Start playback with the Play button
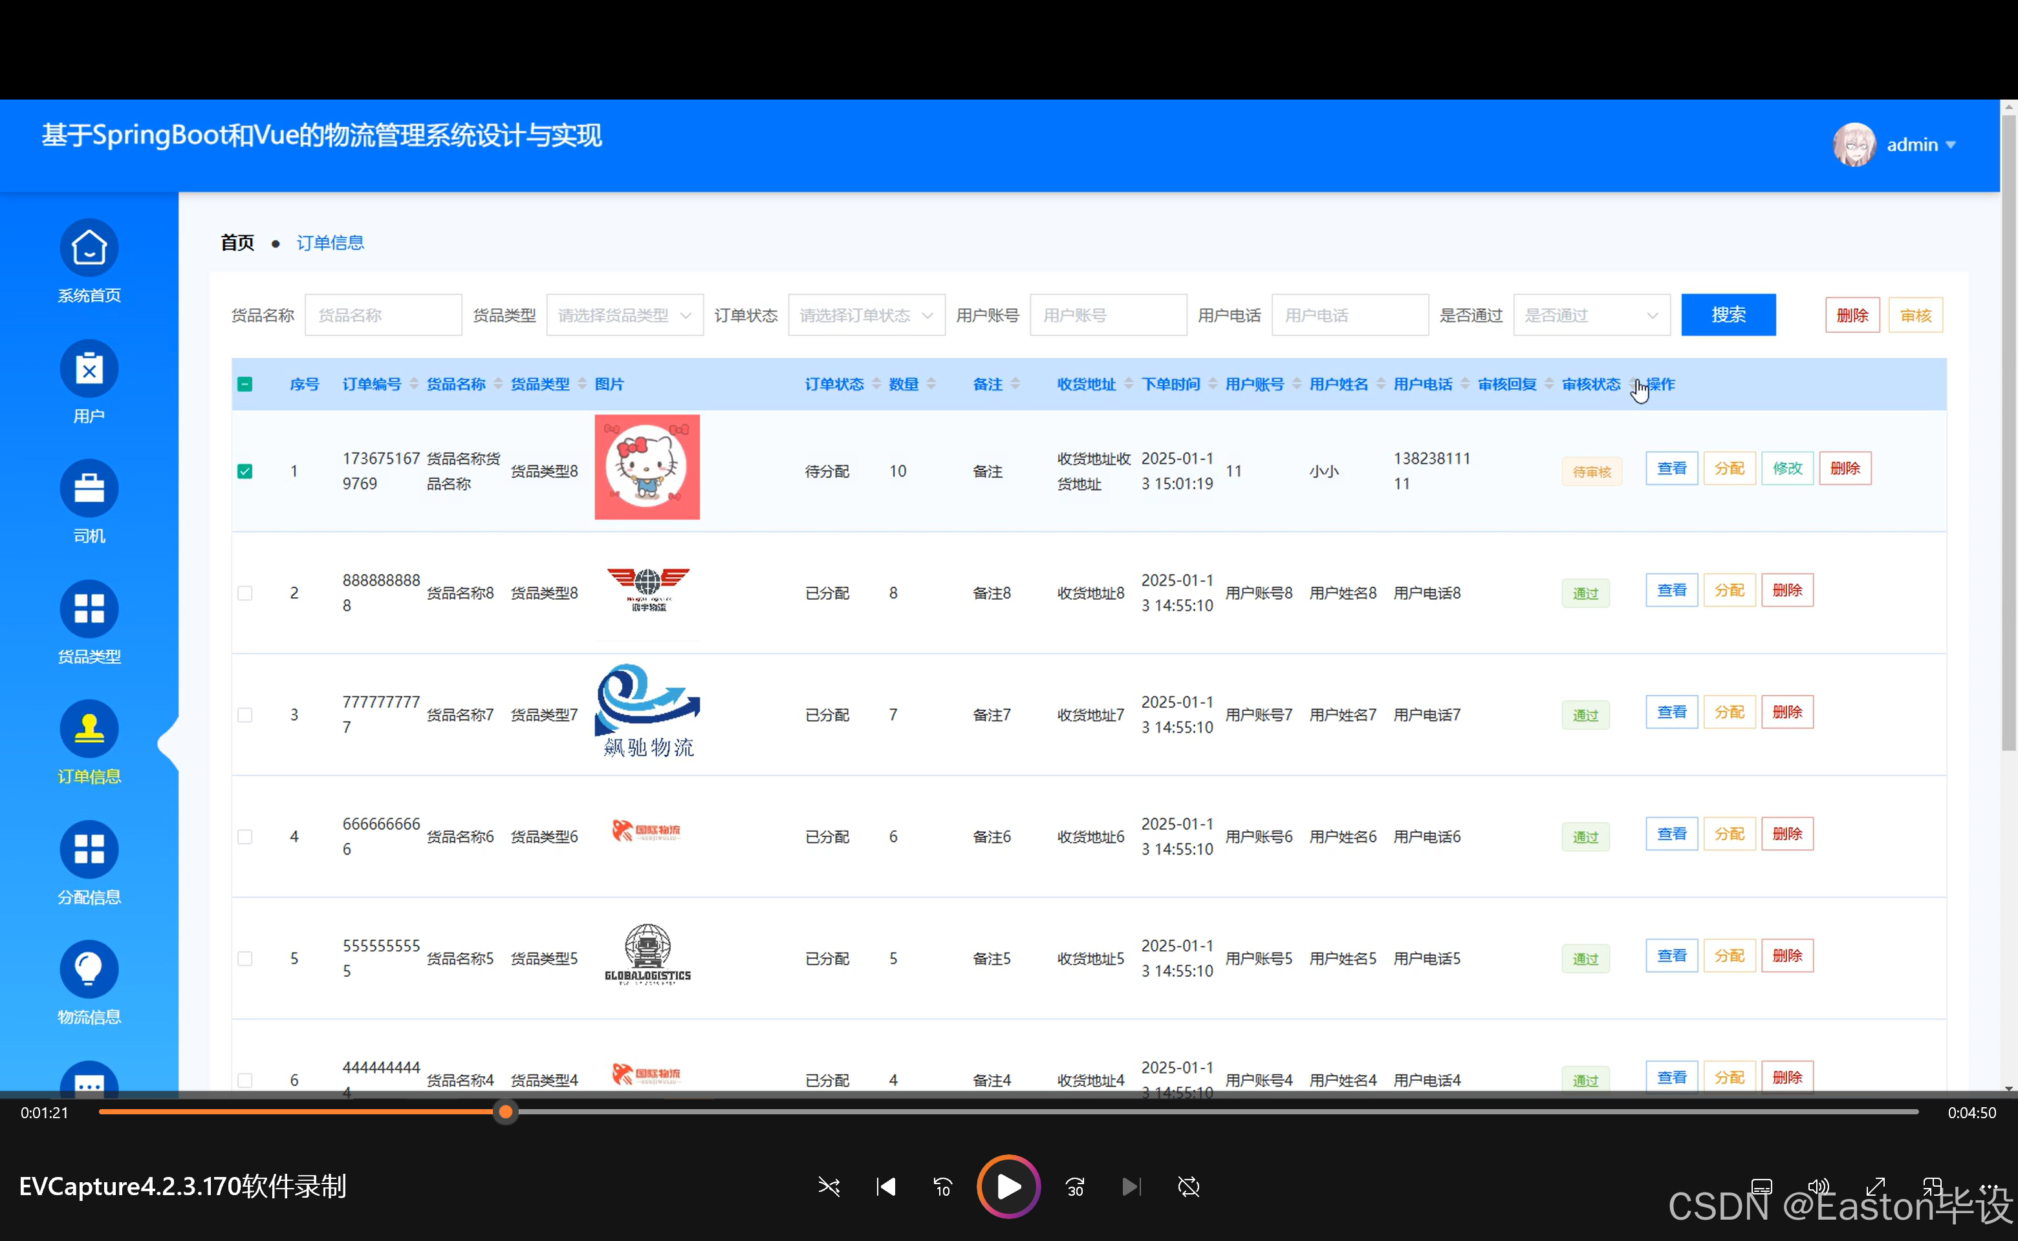 pyautogui.click(x=1008, y=1187)
